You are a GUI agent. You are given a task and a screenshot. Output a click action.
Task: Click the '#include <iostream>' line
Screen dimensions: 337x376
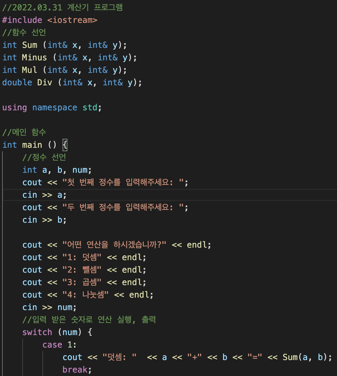point(50,20)
